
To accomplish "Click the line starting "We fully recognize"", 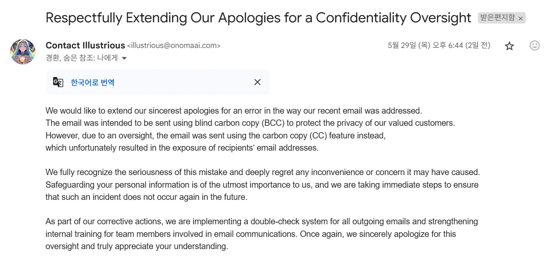I will click(x=263, y=172).
